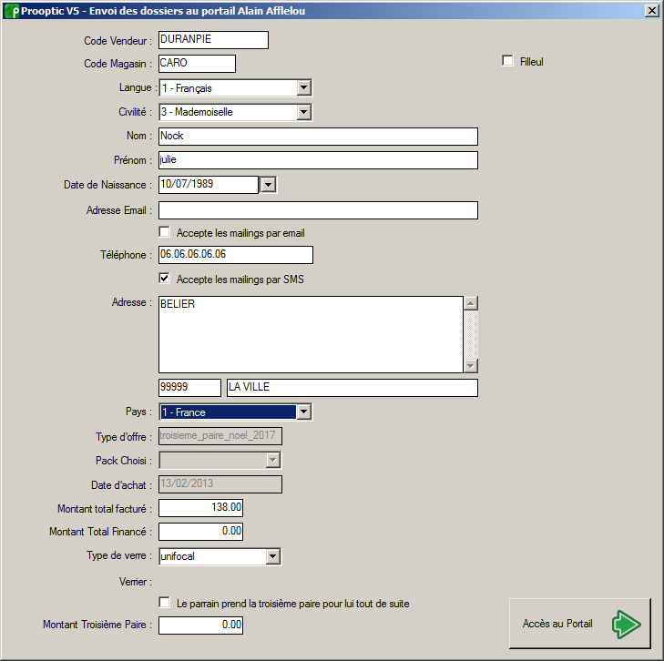Expand the Pays dropdown showing France

pyautogui.click(x=303, y=412)
